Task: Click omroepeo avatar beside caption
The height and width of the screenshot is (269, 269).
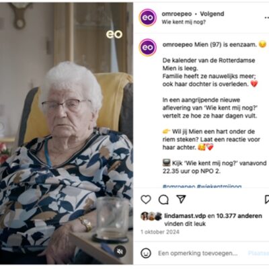Action: [147, 47]
